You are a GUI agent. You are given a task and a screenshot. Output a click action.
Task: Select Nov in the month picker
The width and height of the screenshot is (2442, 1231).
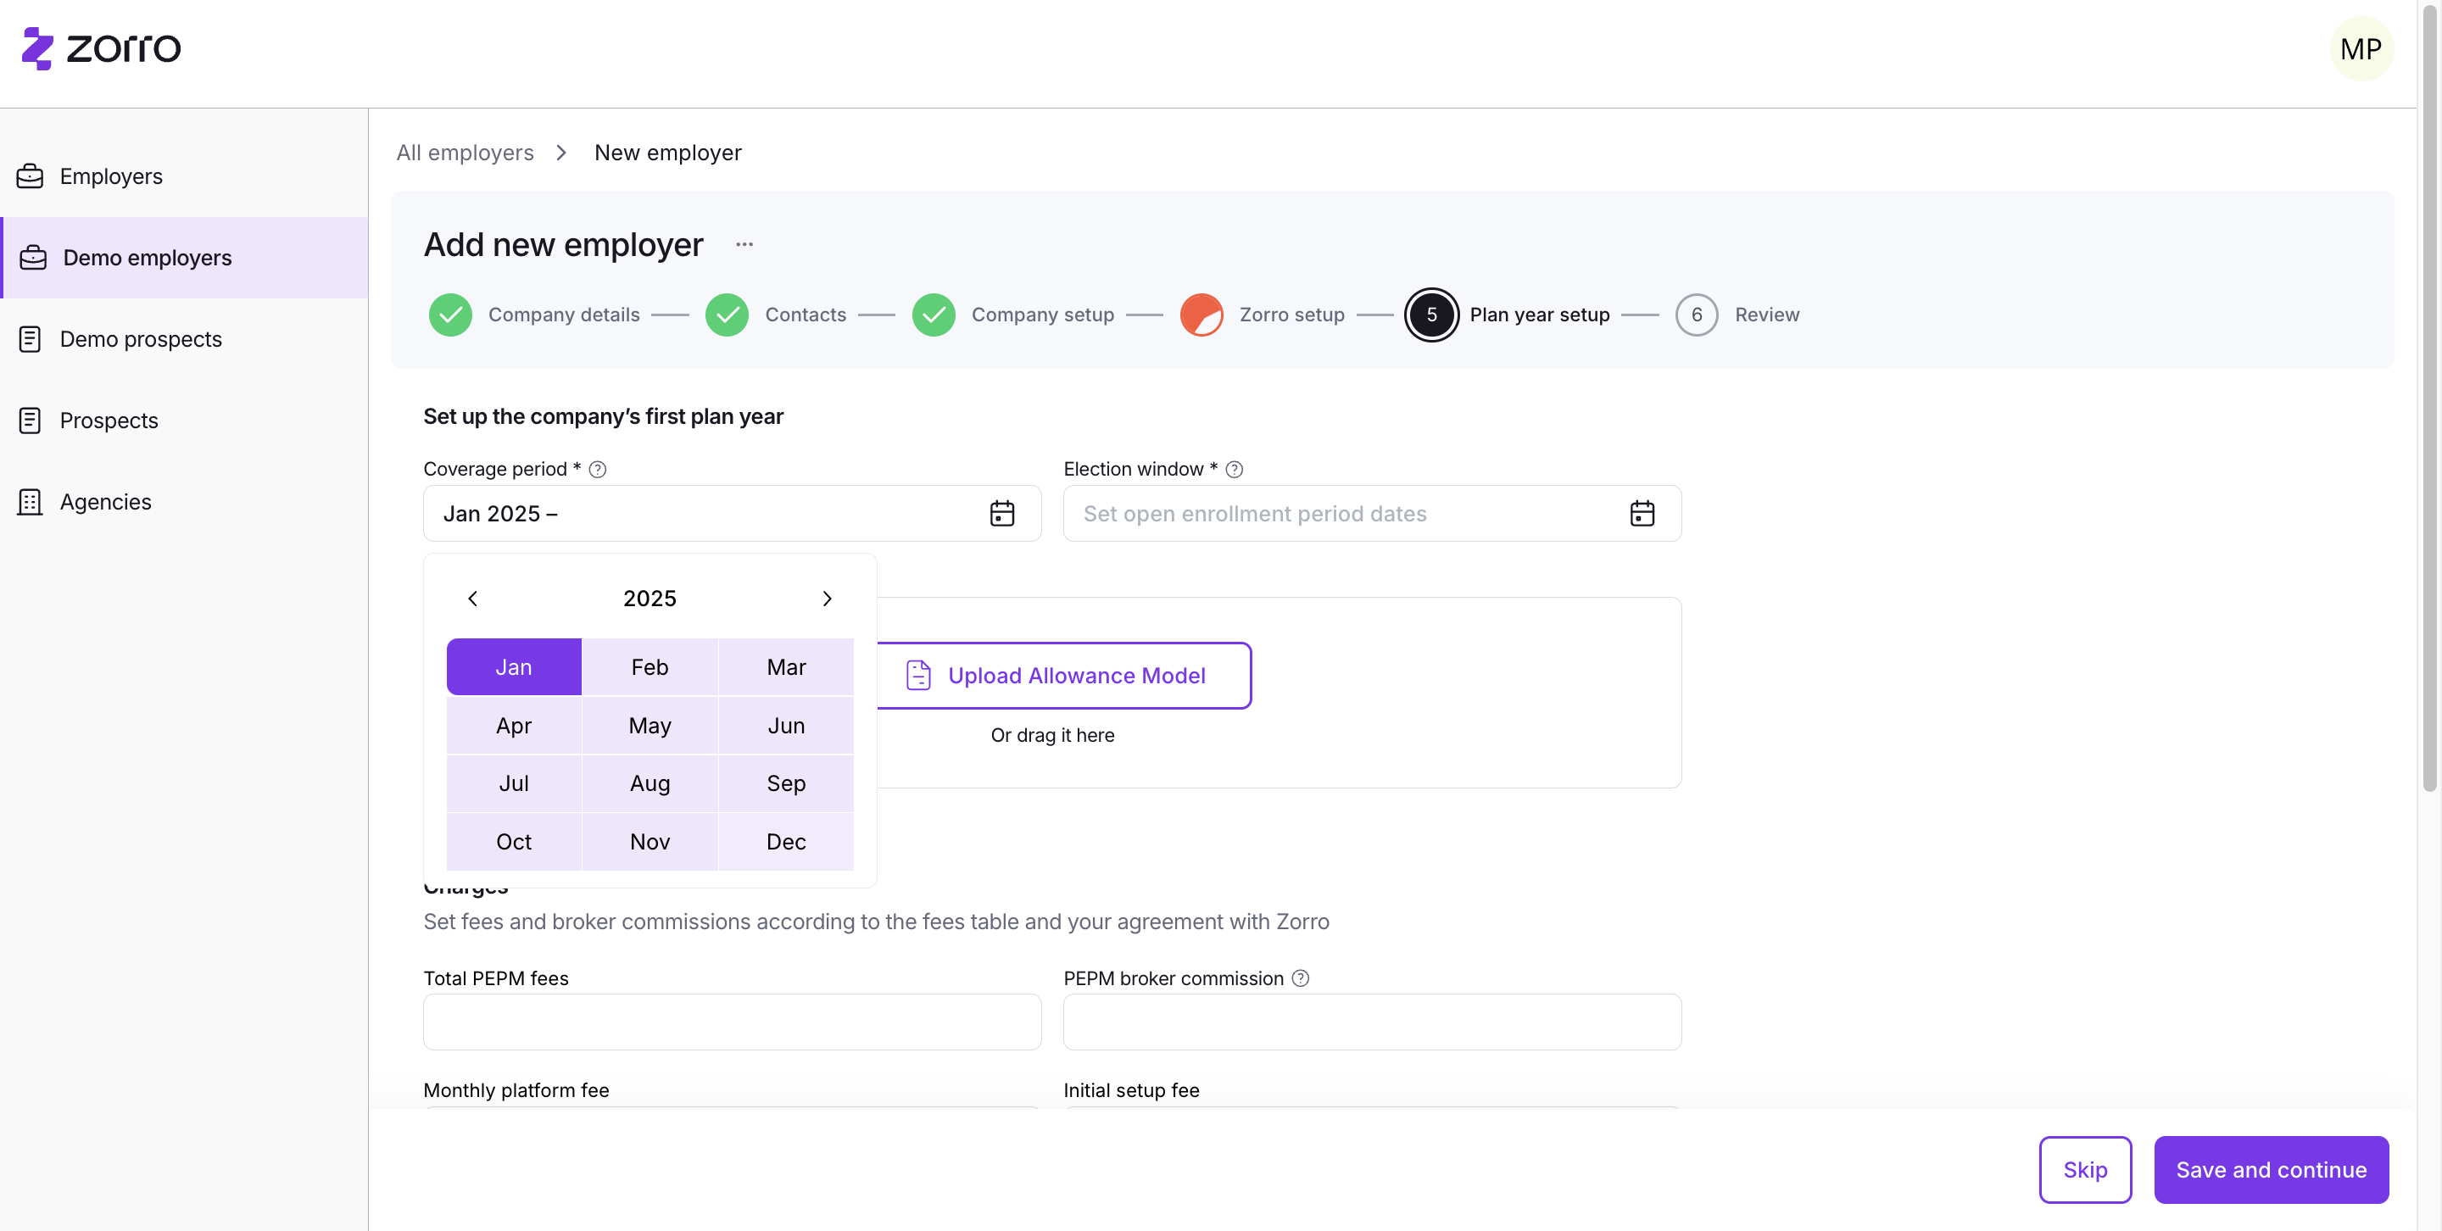[650, 842]
